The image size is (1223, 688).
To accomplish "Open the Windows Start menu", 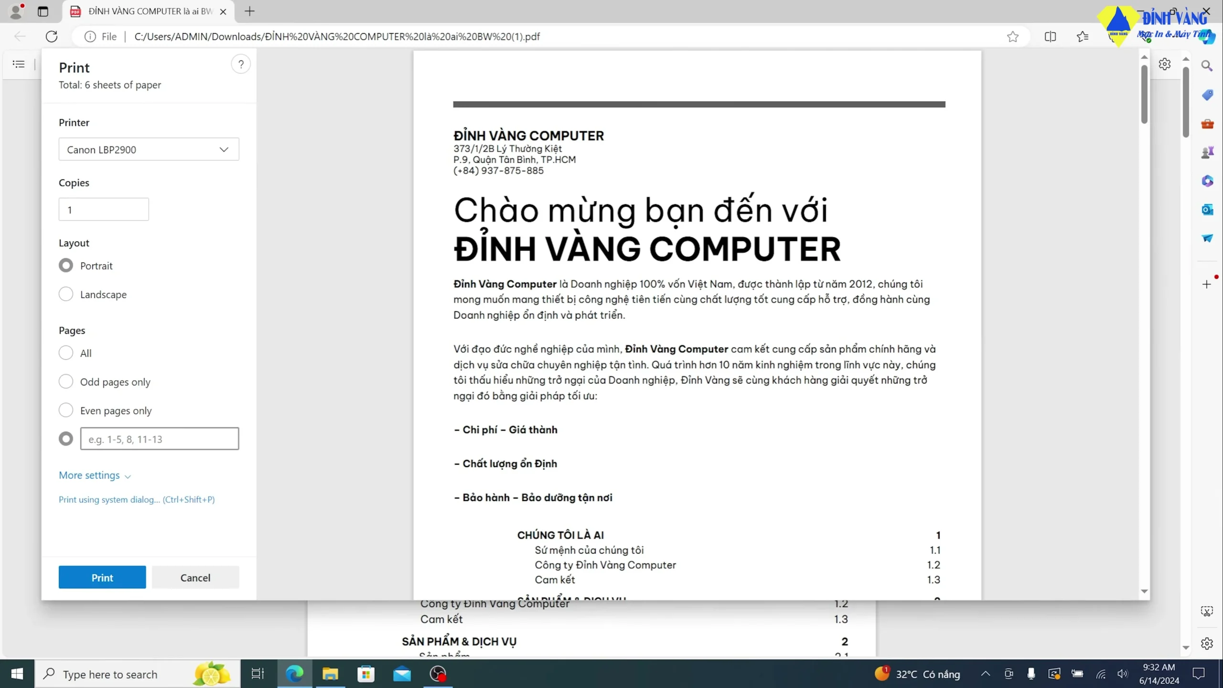I will 17,674.
